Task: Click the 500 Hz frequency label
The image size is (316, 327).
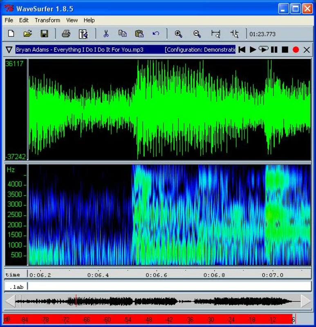Action: [x=16, y=255]
